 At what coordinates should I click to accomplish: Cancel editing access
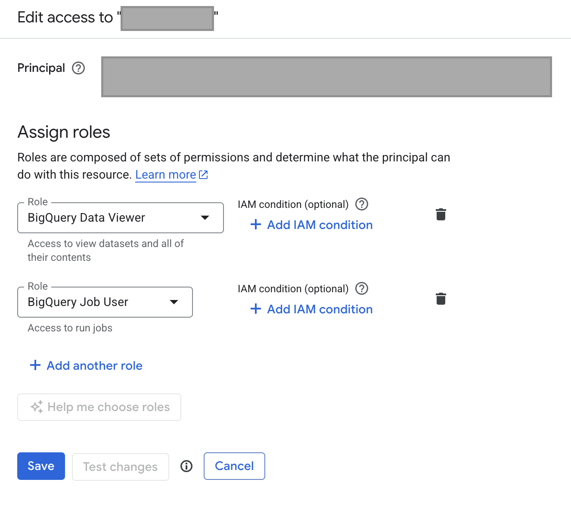(234, 466)
